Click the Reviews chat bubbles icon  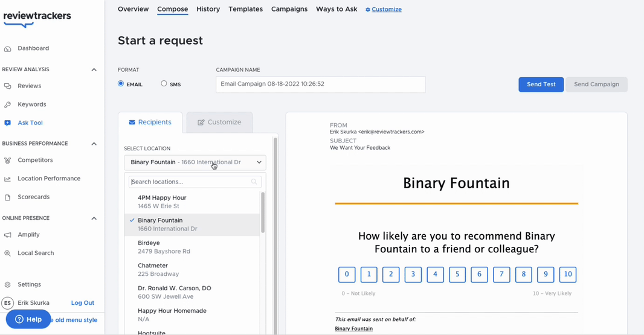pyautogui.click(x=7, y=86)
